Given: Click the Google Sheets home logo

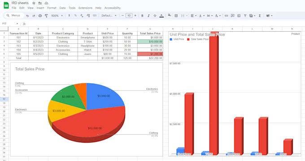Looking at the screenshot, I should (6, 5).
